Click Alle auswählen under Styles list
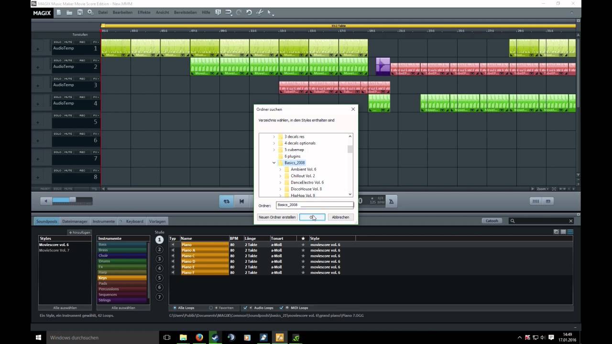 pyautogui.click(x=65, y=308)
